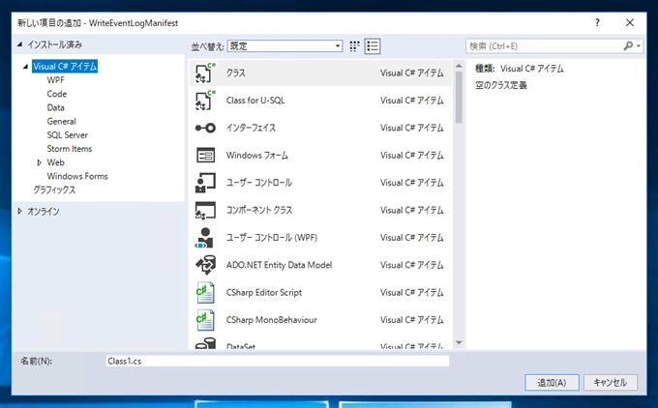Image resolution: width=658 pixels, height=408 pixels.
Task: Select the Storm Items category
Action: point(70,149)
